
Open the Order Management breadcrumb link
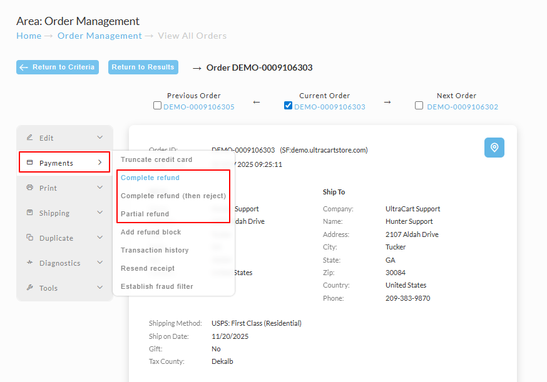(100, 36)
